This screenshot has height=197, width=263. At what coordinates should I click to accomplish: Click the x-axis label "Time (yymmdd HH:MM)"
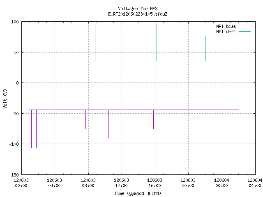[138, 193]
